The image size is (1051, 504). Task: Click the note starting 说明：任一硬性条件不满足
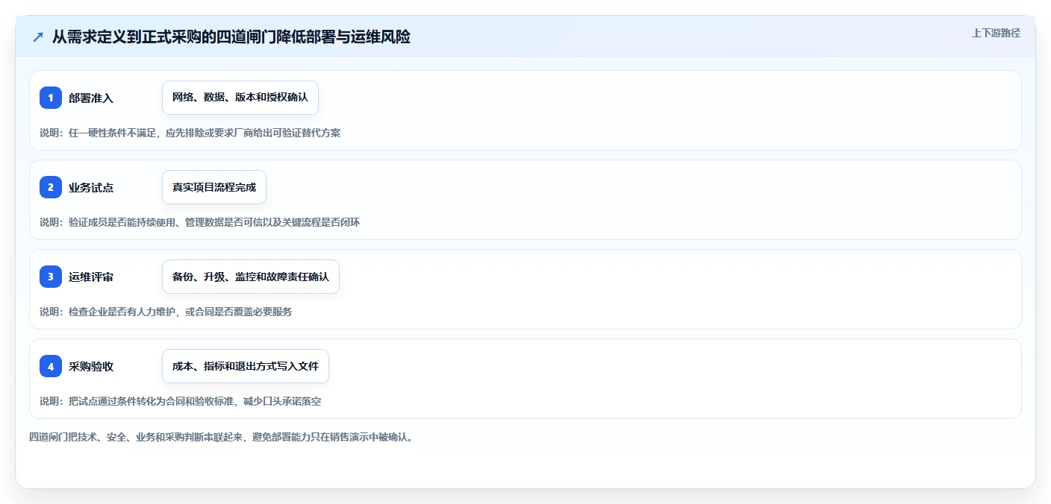coord(190,133)
